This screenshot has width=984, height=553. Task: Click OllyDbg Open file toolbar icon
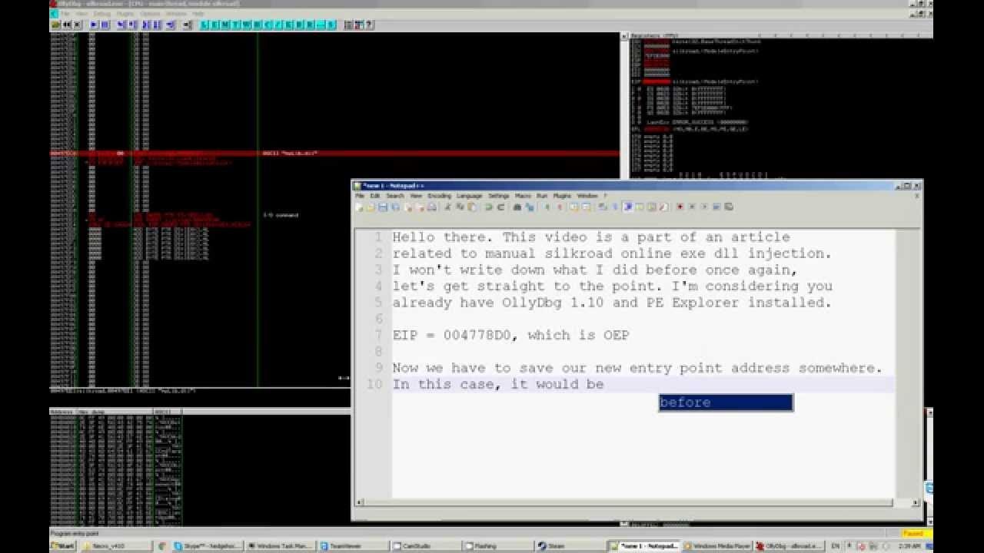coord(55,25)
